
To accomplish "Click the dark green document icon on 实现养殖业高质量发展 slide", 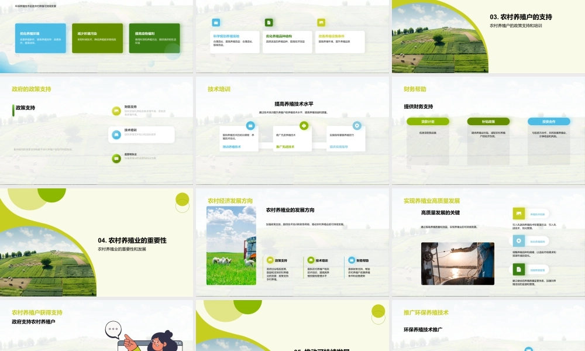I will click(518, 269).
